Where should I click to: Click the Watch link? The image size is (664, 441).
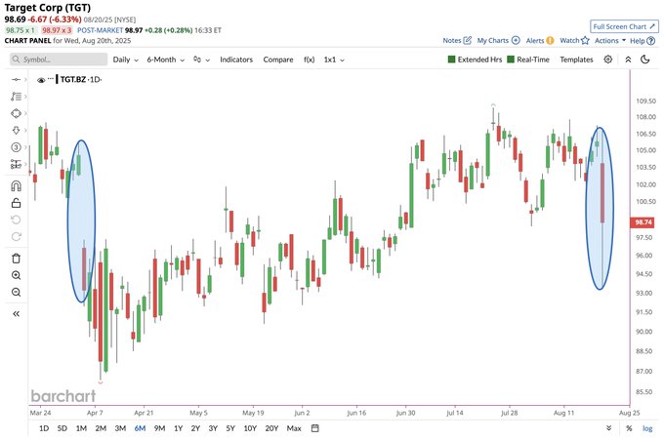click(569, 41)
